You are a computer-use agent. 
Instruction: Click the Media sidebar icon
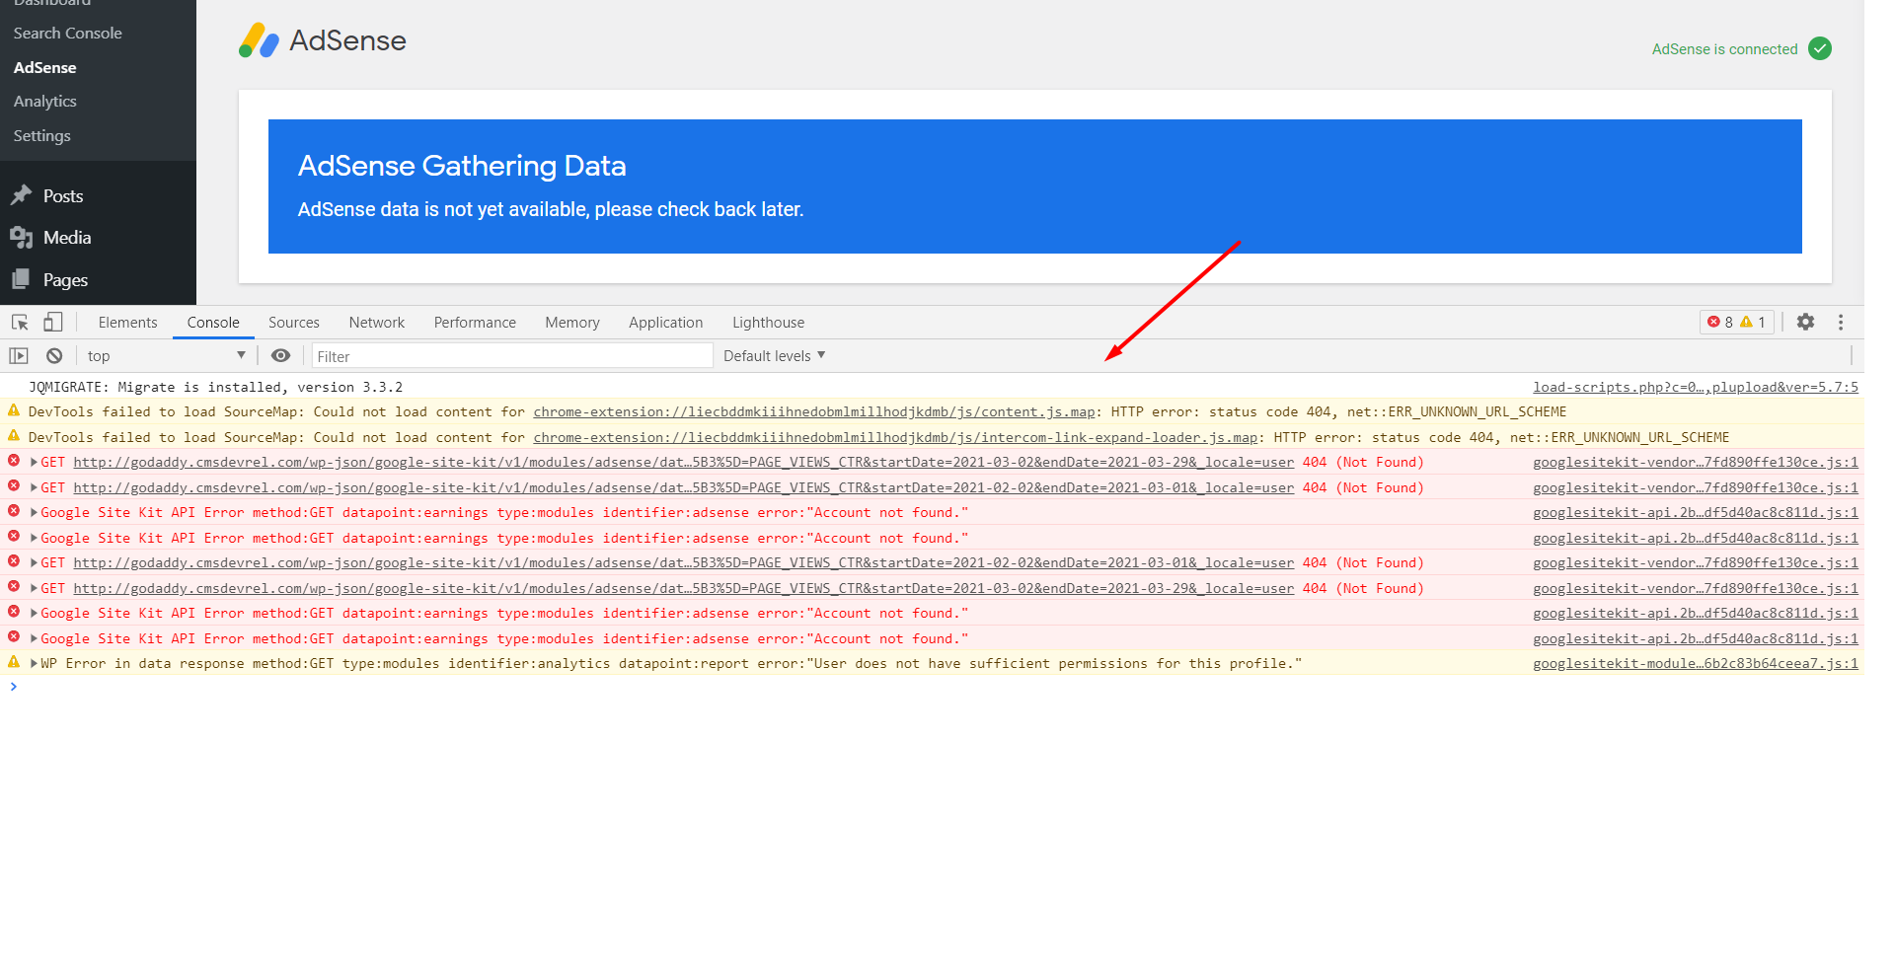tap(22, 238)
